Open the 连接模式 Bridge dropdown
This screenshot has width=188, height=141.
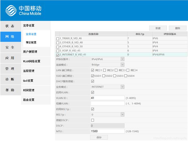(108, 65)
